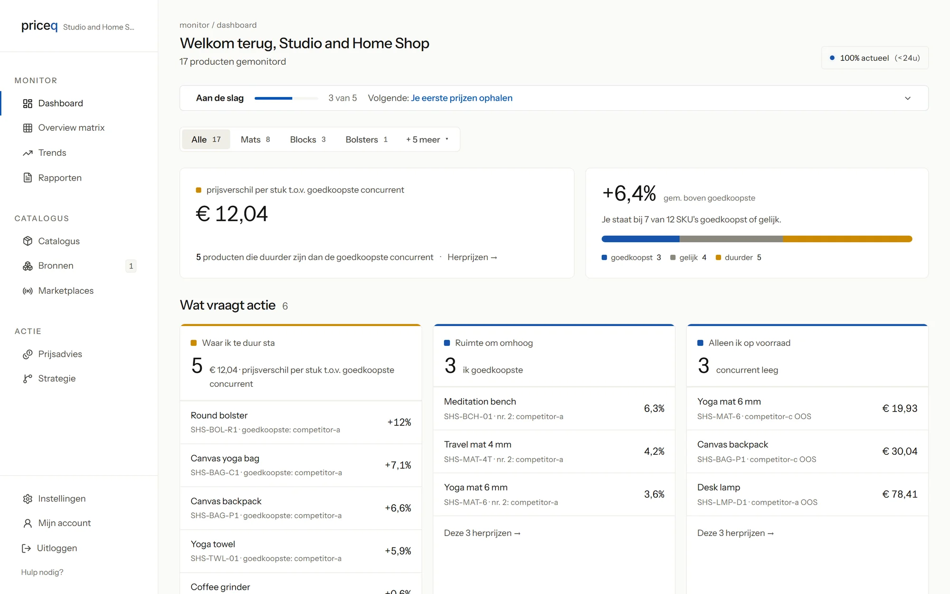Click the Prijsadvies icon

point(28,354)
